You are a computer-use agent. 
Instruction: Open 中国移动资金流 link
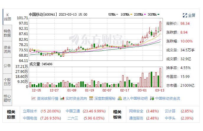pos(168,99)
